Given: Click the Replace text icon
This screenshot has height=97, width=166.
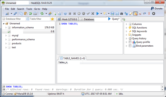Looking at the screenshot, I should pyautogui.click(x=126, y=14).
